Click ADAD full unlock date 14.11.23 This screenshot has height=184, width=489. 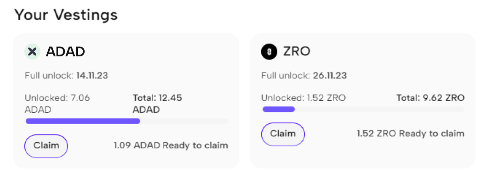[92, 76]
